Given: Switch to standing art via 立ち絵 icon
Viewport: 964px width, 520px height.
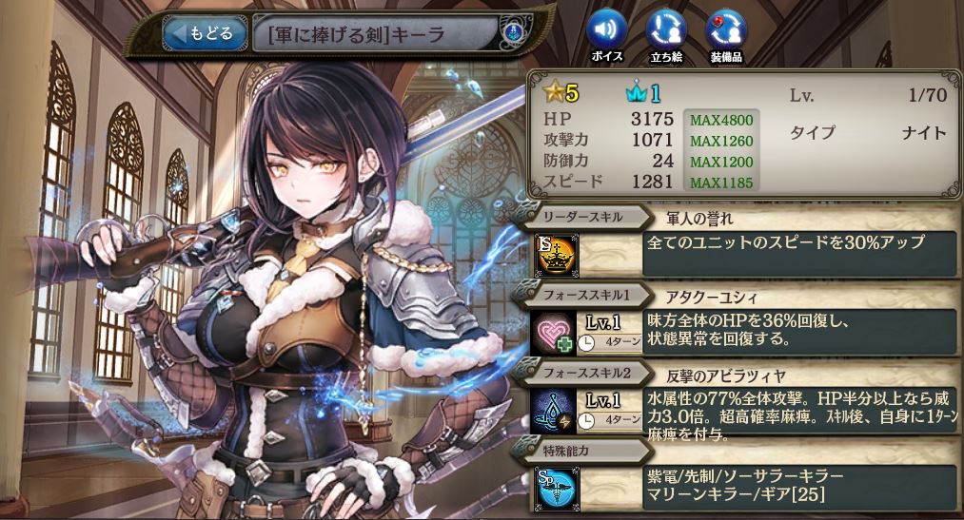Looking at the screenshot, I should (x=666, y=37).
